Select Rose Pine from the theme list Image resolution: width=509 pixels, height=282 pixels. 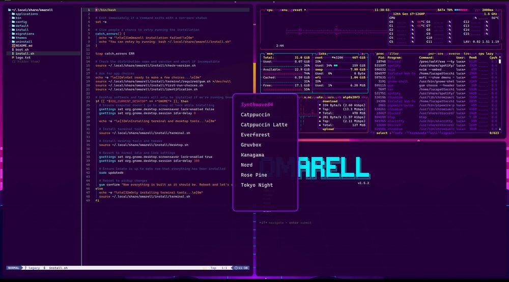(x=254, y=175)
